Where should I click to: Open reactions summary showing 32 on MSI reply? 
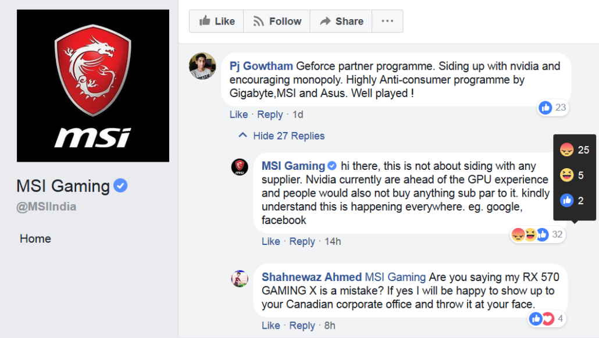point(537,234)
